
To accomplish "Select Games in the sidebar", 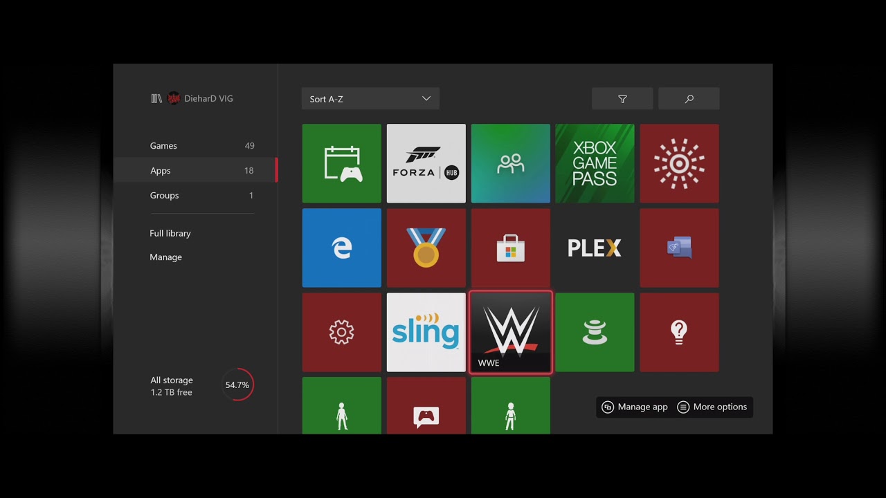I will point(195,146).
